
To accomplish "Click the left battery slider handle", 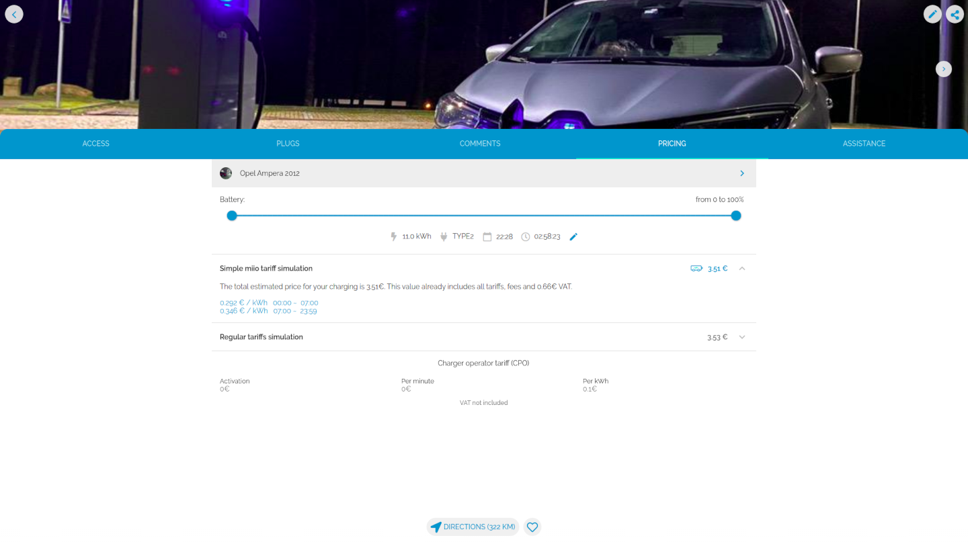I will [232, 216].
